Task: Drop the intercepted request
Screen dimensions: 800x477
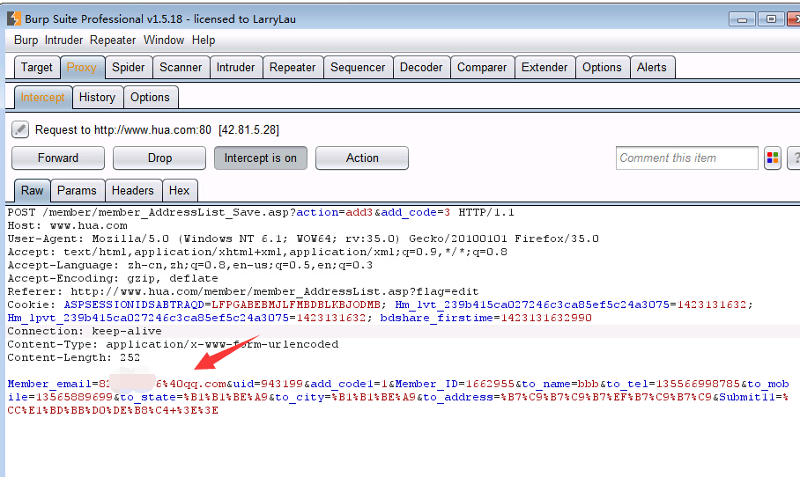Action: (159, 158)
